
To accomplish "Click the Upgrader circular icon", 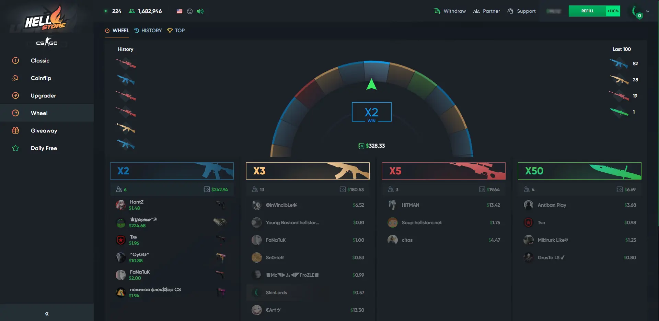I will click(x=15, y=95).
